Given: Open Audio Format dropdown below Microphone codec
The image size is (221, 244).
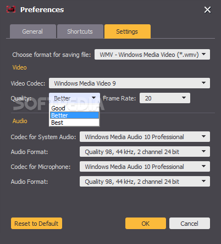Looking at the screenshot, I should (145, 182).
